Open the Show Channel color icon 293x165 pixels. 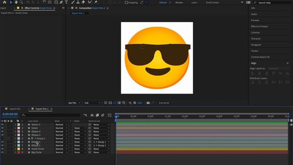[x=130, y=103]
